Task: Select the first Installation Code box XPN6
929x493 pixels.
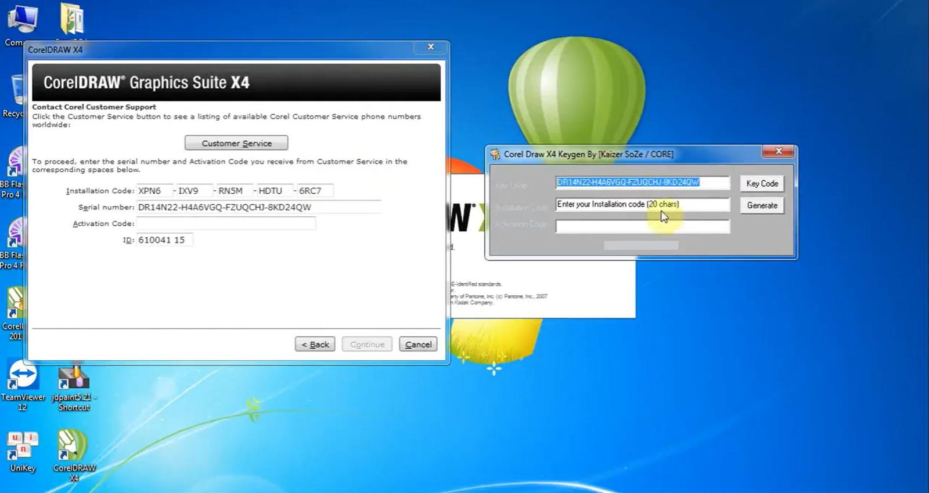Action: tap(154, 191)
